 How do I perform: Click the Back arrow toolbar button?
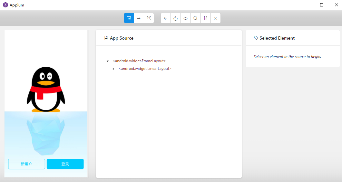pos(166,18)
